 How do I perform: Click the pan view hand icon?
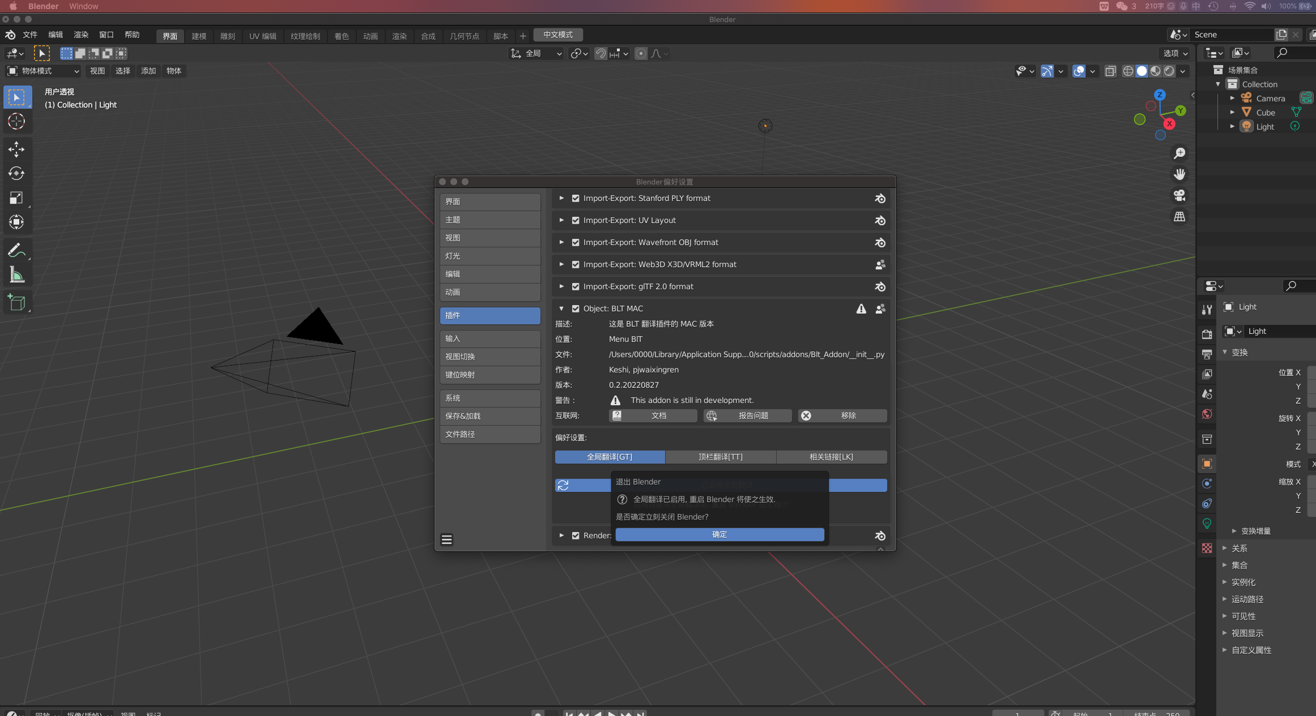click(x=1179, y=174)
